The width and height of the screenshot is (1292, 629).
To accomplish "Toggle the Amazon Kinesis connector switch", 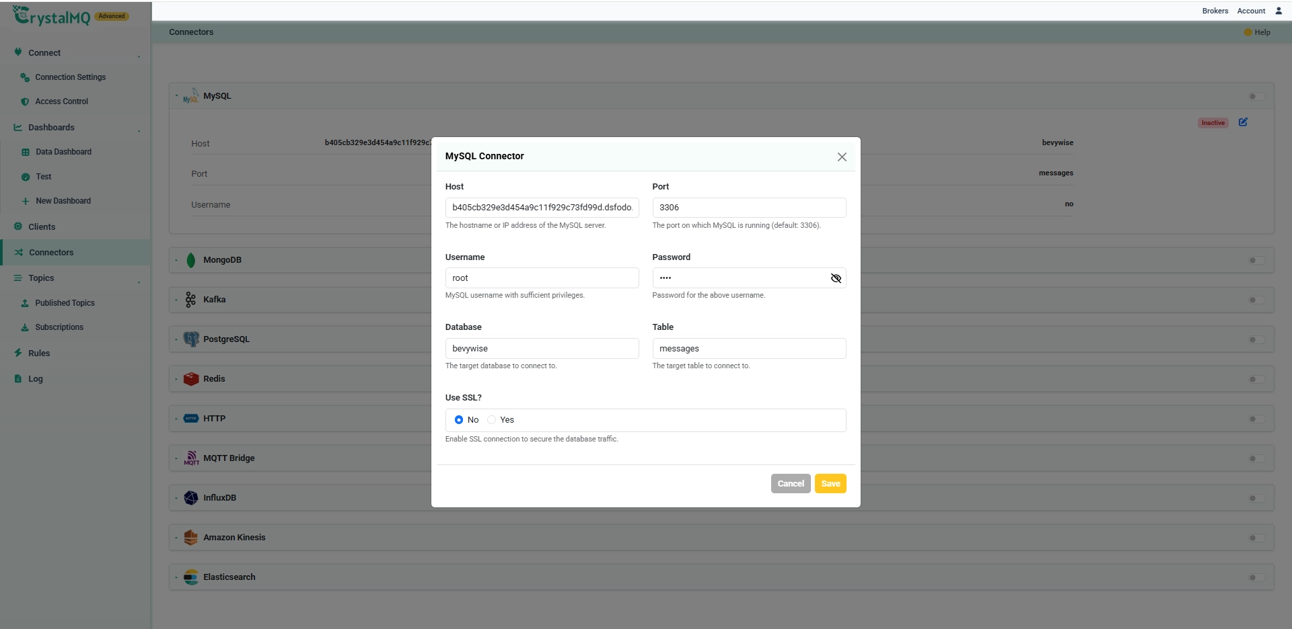I will coord(1256,538).
